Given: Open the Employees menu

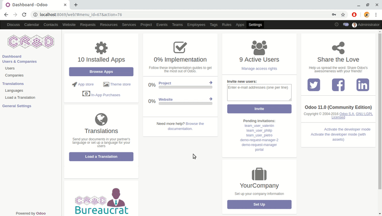Looking at the screenshot, I should 196,25.
